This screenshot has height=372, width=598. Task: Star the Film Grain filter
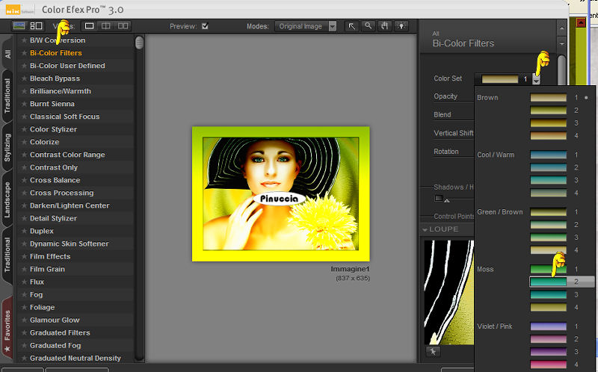[24, 269]
